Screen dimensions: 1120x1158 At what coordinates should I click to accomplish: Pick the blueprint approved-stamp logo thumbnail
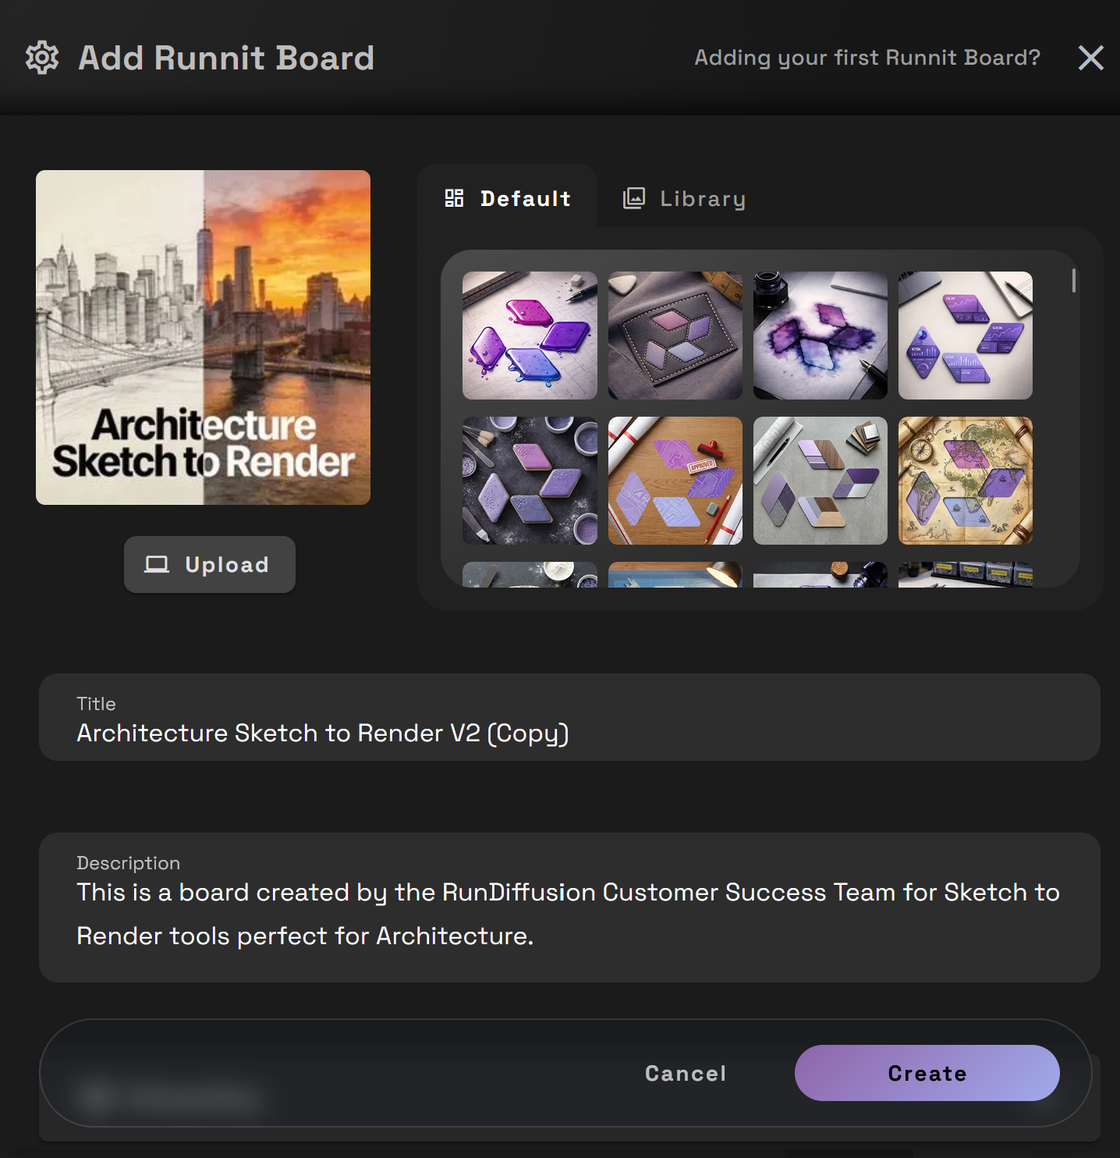pyautogui.click(x=675, y=481)
